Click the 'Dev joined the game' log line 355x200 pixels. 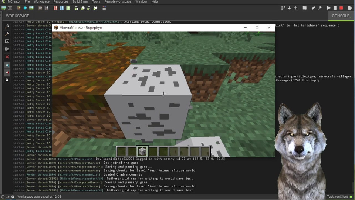point(121,163)
